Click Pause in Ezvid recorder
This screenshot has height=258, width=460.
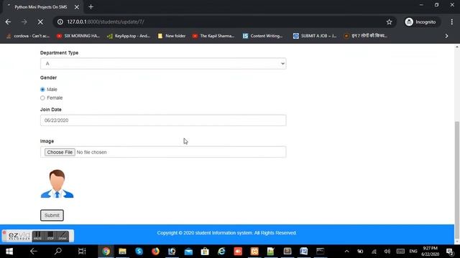tap(37, 236)
